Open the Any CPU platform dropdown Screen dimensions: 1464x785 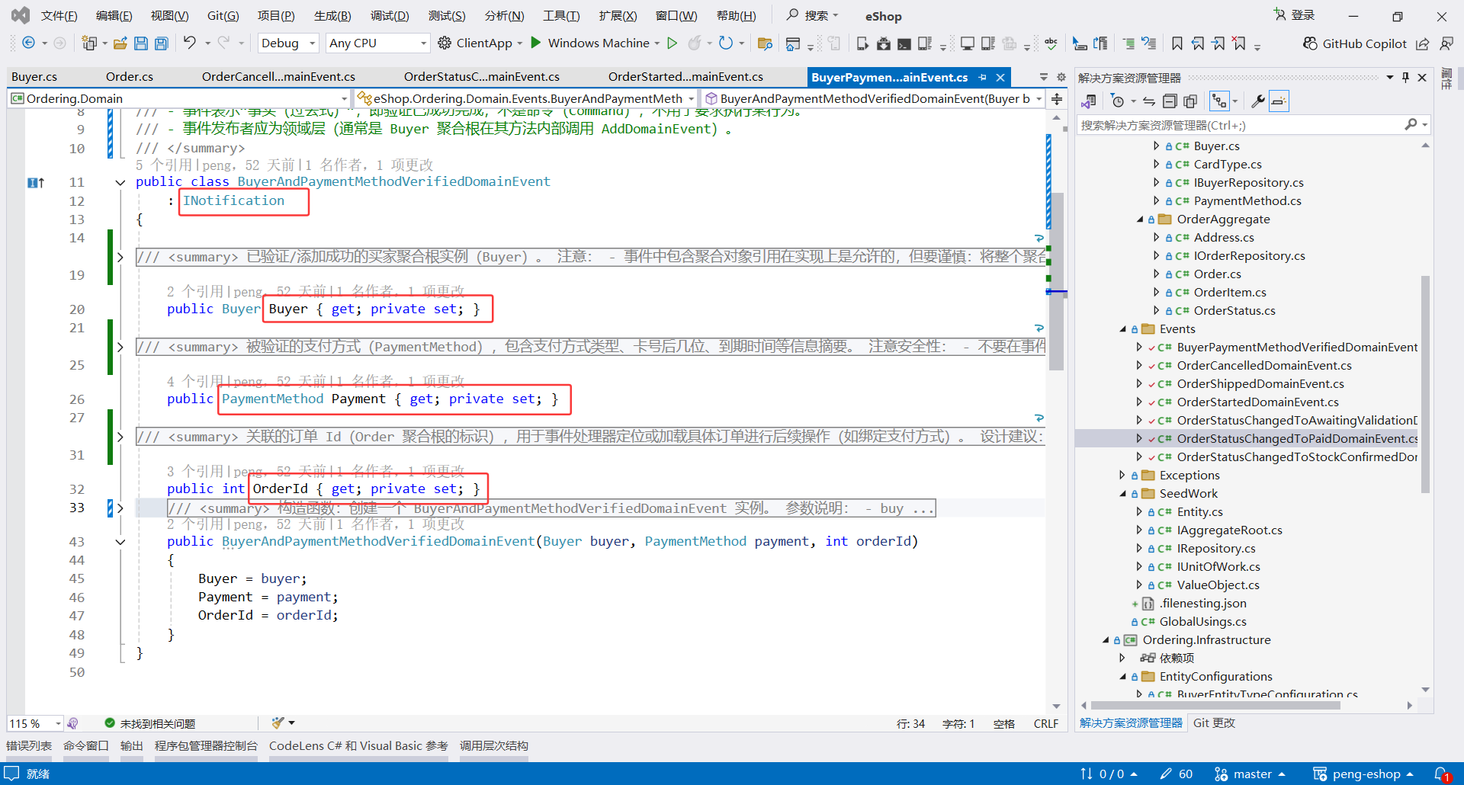(x=377, y=43)
